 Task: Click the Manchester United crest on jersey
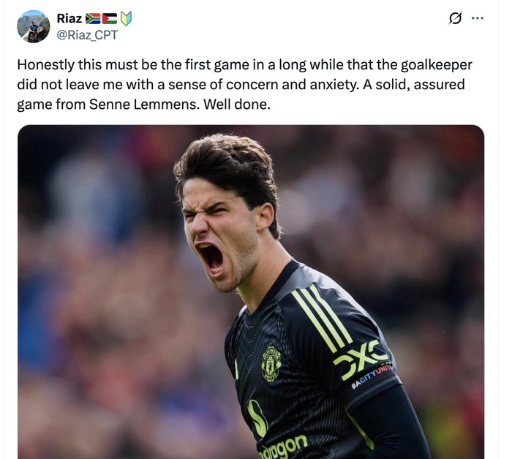tap(271, 363)
